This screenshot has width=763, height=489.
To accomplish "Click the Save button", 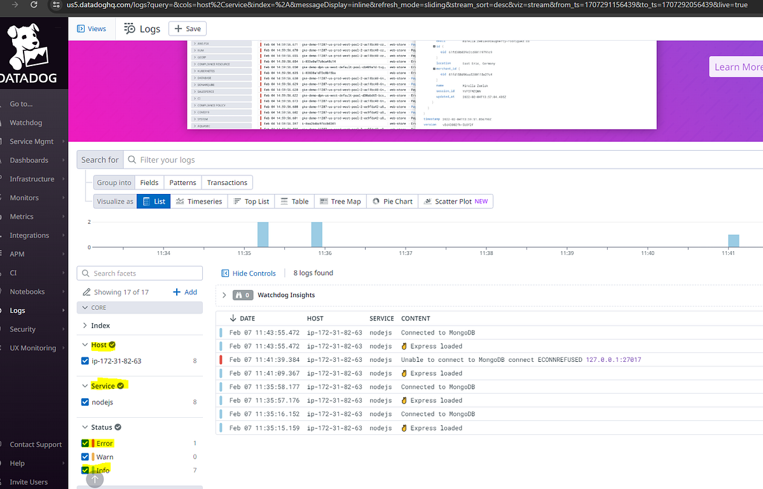I will pos(187,28).
